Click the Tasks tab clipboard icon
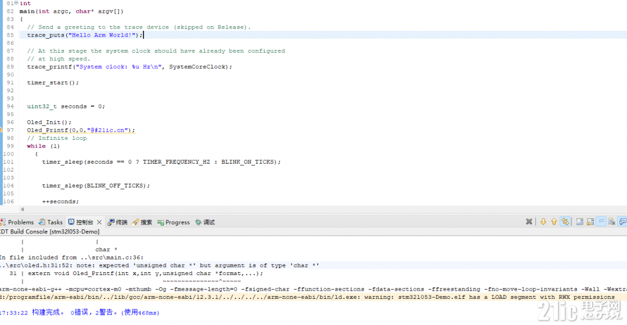627x325 pixels. [42, 222]
